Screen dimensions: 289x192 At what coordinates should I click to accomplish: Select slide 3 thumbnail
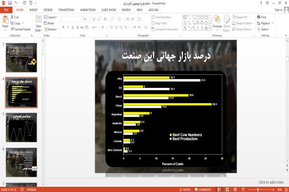(21, 58)
